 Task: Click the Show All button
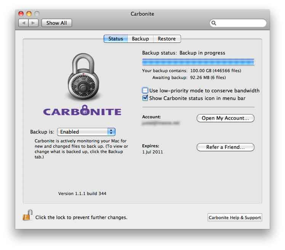point(56,23)
